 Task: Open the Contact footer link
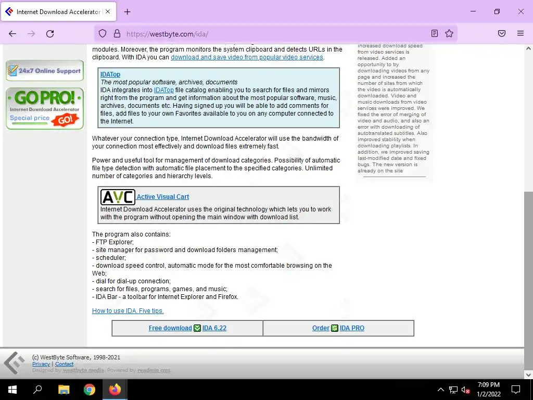64,364
